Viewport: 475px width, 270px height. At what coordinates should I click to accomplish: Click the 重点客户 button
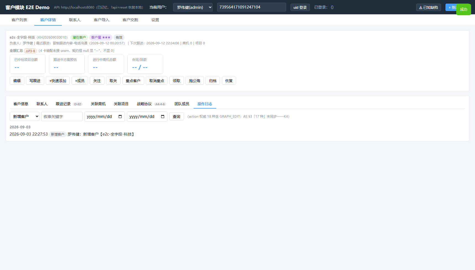[133, 81]
